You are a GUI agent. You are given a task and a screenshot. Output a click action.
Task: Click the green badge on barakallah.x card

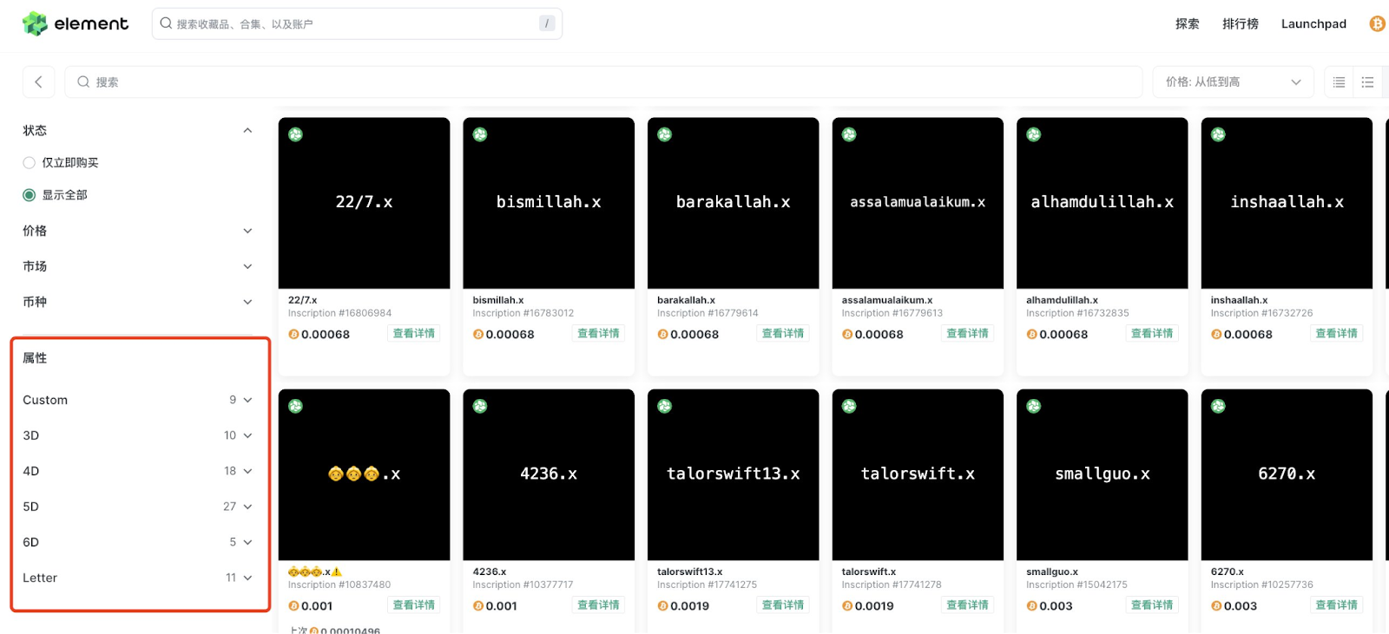click(664, 134)
